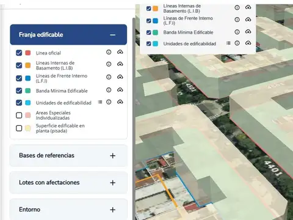
Task: Uncheck Línea oficial checkbox in left panel
Action: [19, 53]
